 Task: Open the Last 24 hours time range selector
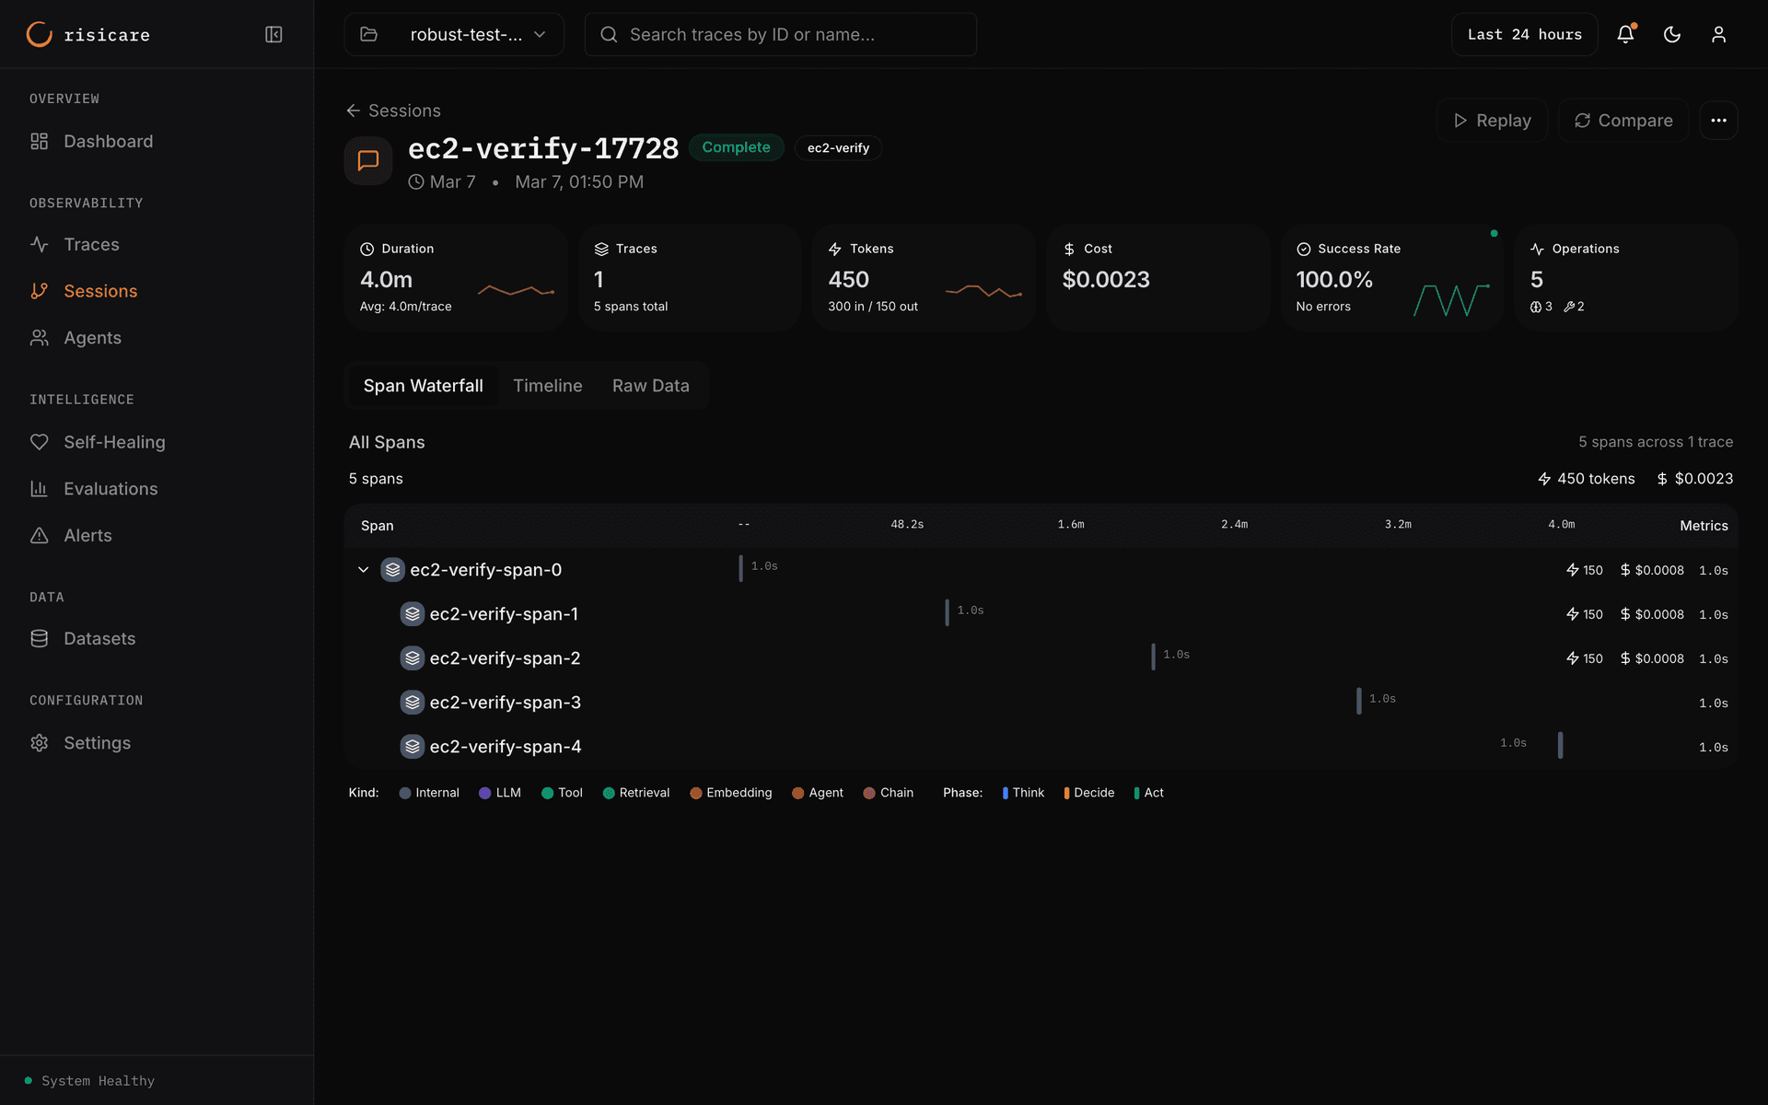click(1523, 34)
